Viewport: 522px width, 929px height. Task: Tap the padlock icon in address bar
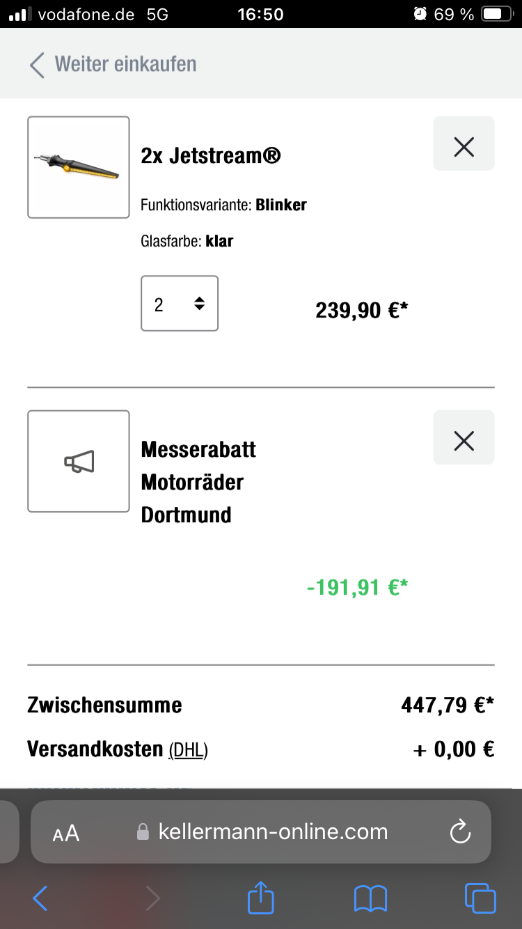[x=143, y=832]
